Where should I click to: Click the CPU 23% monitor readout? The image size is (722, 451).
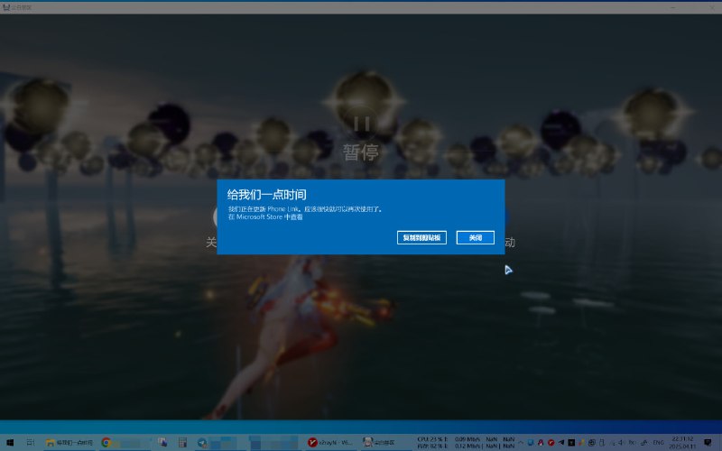(x=432, y=439)
